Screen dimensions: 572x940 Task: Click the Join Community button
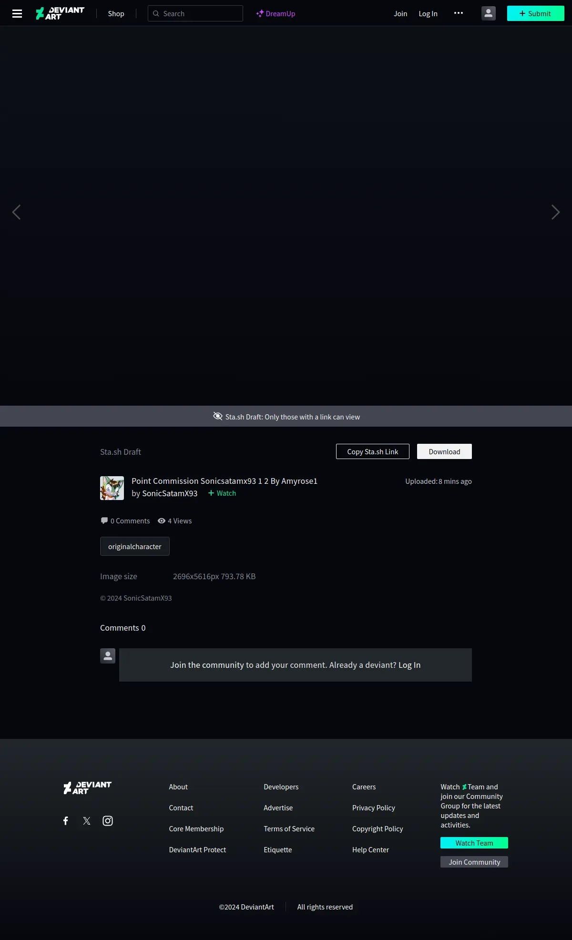coord(474,862)
